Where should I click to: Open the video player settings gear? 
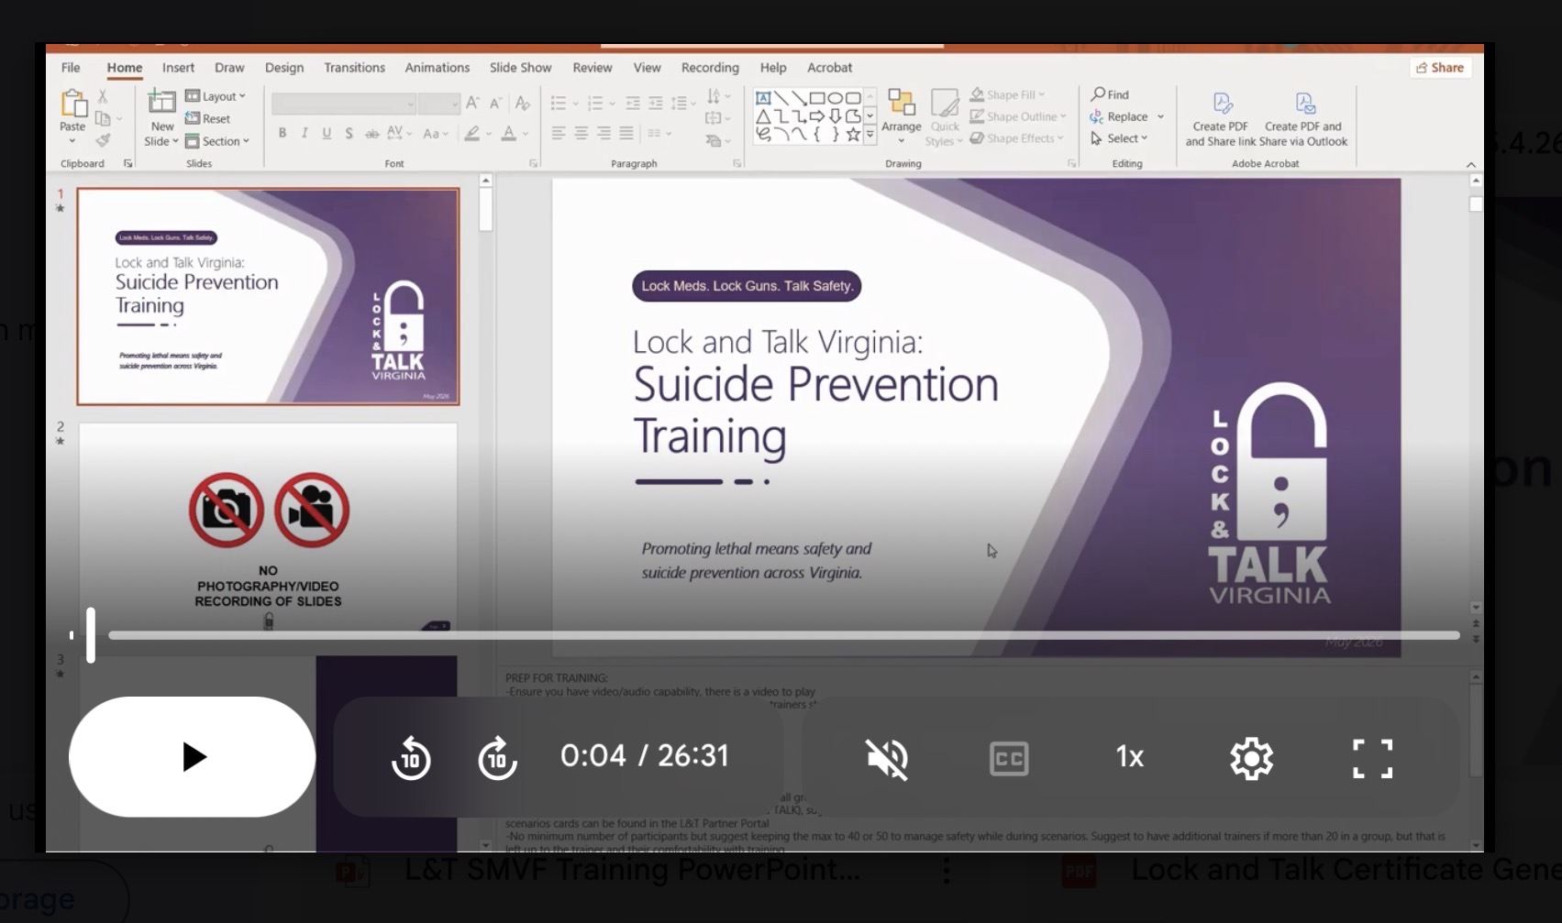coord(1252,758)
